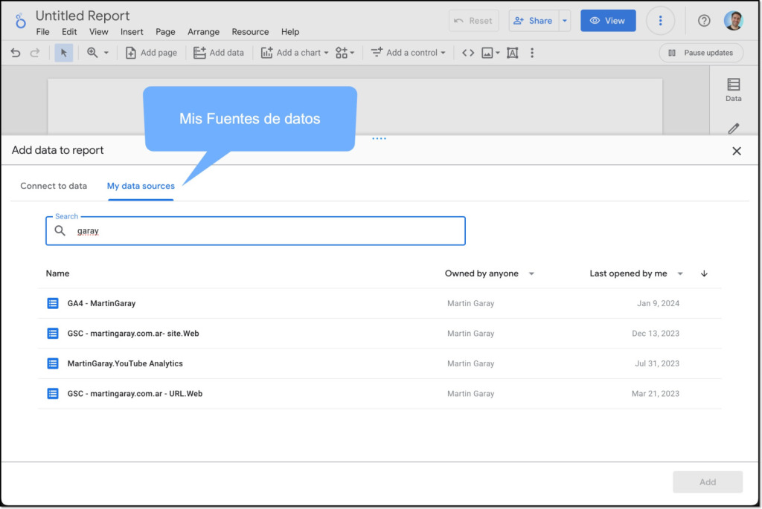The image size is (762, 509).
Task: Click the YouTube Analytics row icon
Action: coord(53,364)
